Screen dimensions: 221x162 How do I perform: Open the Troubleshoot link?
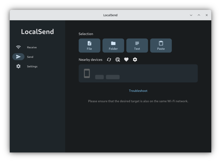(138, 91)
